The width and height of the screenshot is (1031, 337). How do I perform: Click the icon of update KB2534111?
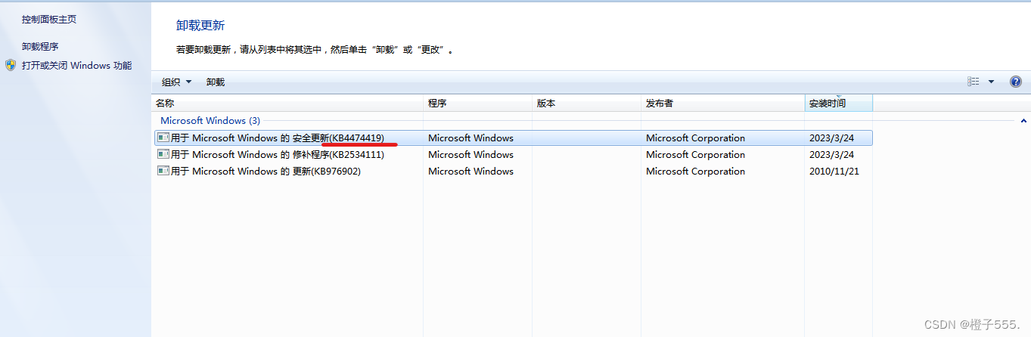pyautogui.click(x=163, y=154)
